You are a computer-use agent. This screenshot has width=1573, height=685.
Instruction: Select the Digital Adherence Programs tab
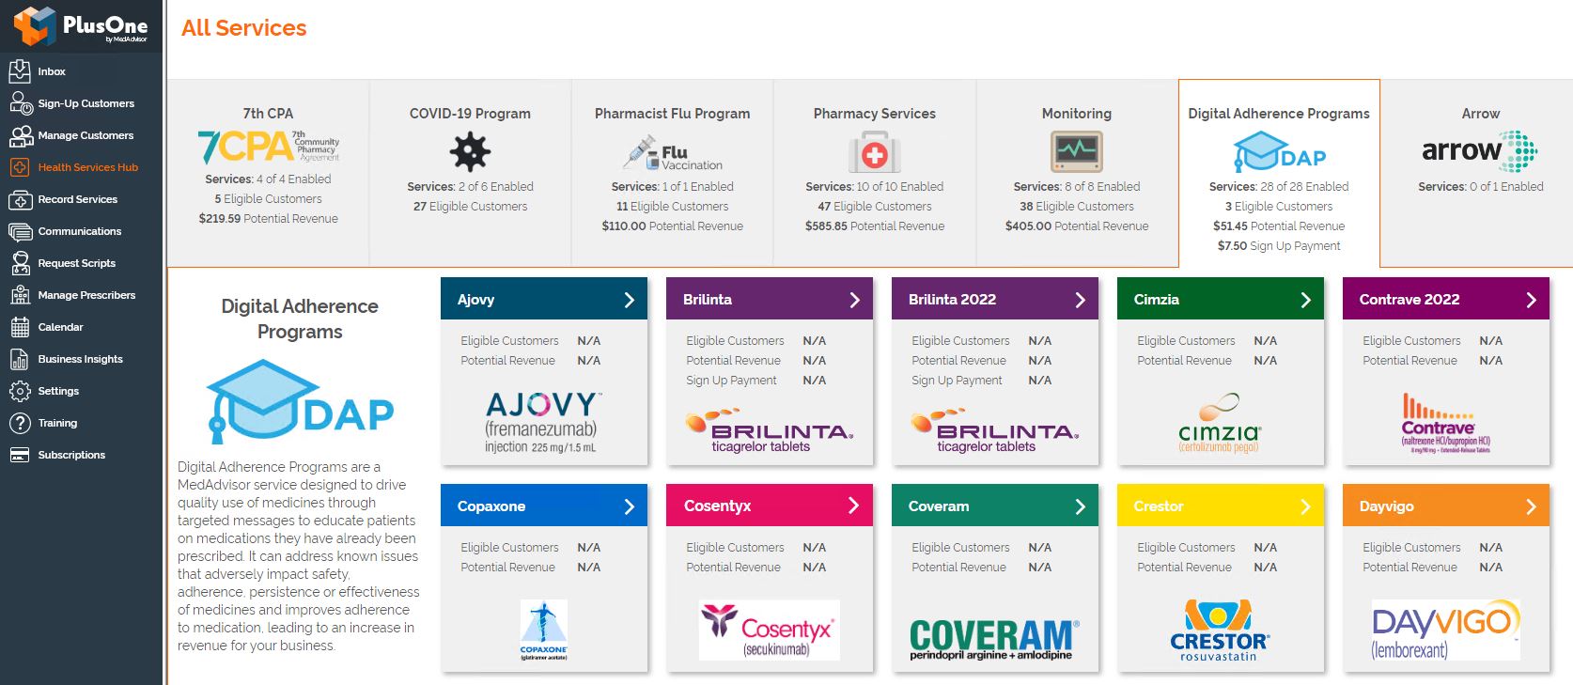[1279, 173]
